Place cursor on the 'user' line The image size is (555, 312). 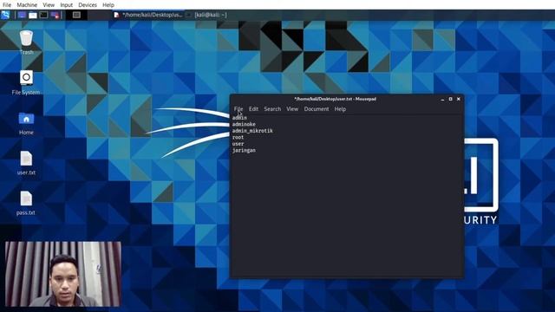238,144
